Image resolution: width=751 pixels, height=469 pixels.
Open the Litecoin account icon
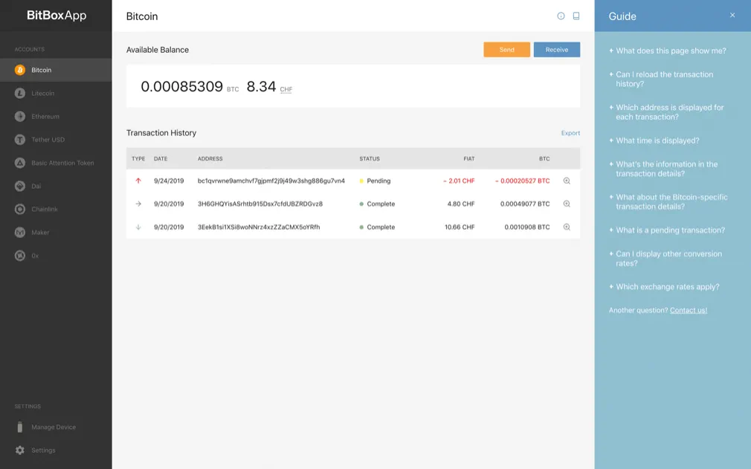(x=20, y=94)
